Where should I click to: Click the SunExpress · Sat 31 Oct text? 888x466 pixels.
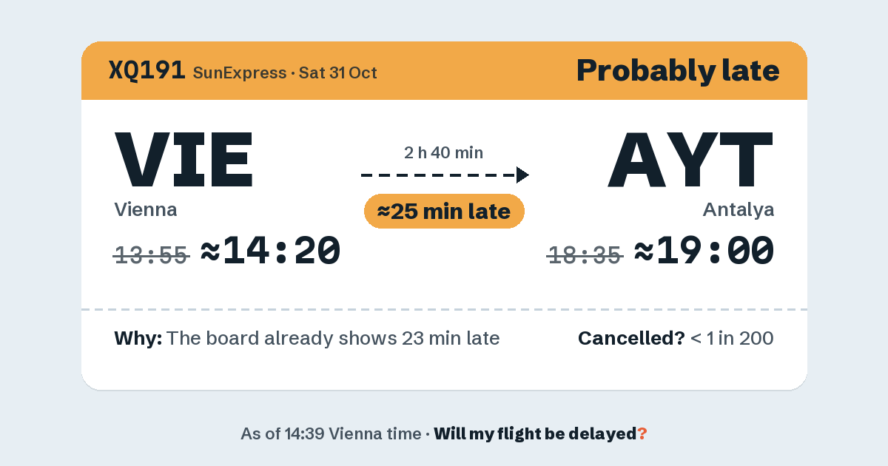pos(285,72)
